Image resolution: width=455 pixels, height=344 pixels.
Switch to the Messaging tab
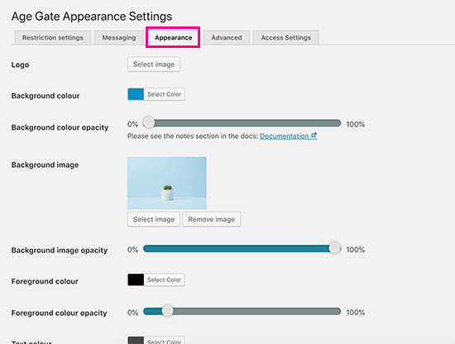click(119, 38)
